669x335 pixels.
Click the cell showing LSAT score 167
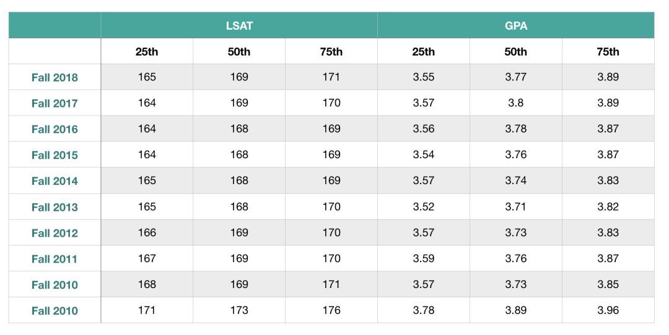pyautogui.click(x=147, y=258)
